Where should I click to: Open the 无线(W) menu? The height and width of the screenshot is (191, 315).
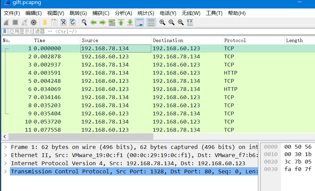pyautogui.click(x=191, y=13)
